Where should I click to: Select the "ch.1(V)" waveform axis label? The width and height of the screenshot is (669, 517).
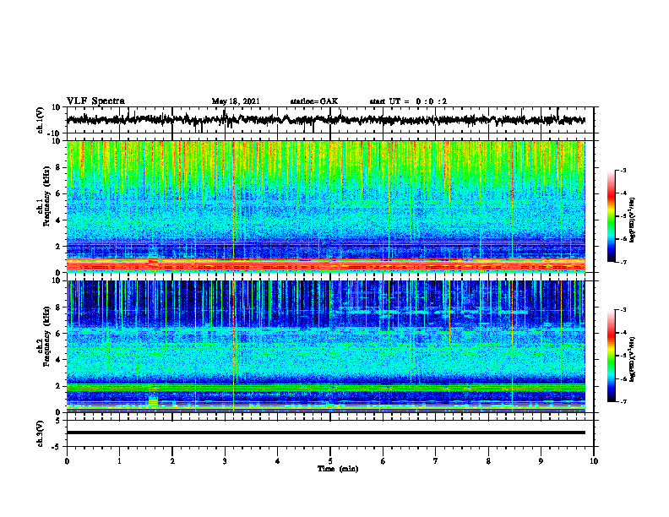click(x=40, y=120)
